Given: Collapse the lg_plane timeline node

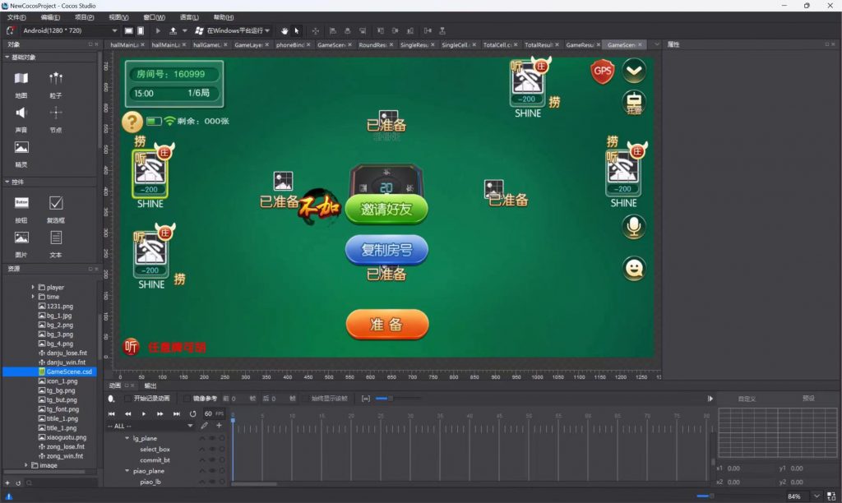Looking at the screenshot, I should [127, 439].
